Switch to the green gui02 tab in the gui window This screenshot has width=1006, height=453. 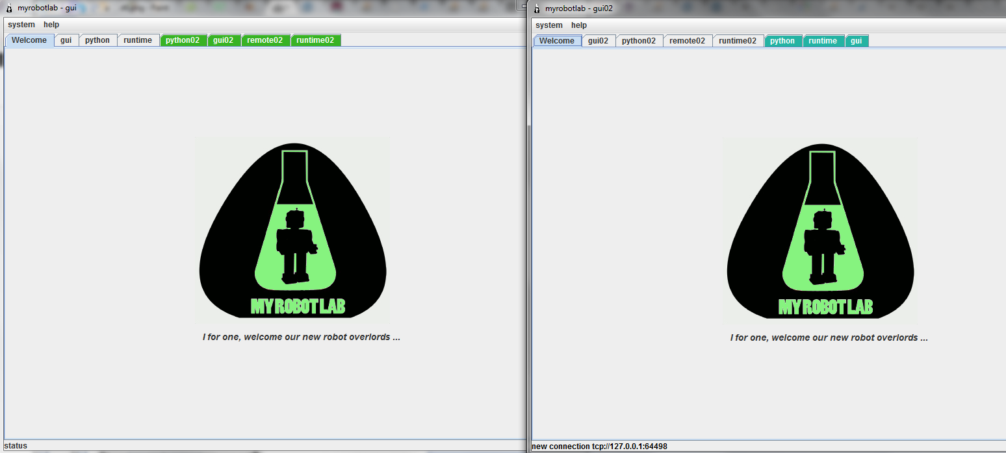tap(224, 40)
